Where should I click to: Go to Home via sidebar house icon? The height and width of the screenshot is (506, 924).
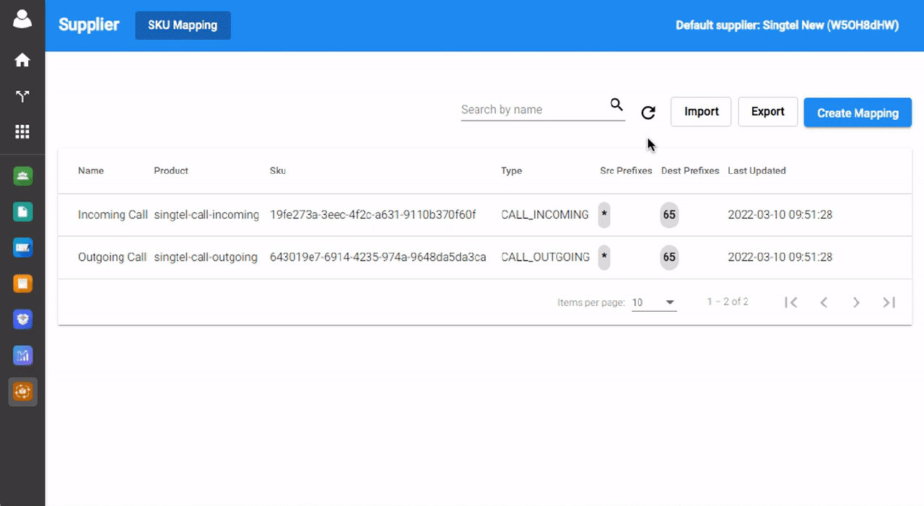(22, 60)
